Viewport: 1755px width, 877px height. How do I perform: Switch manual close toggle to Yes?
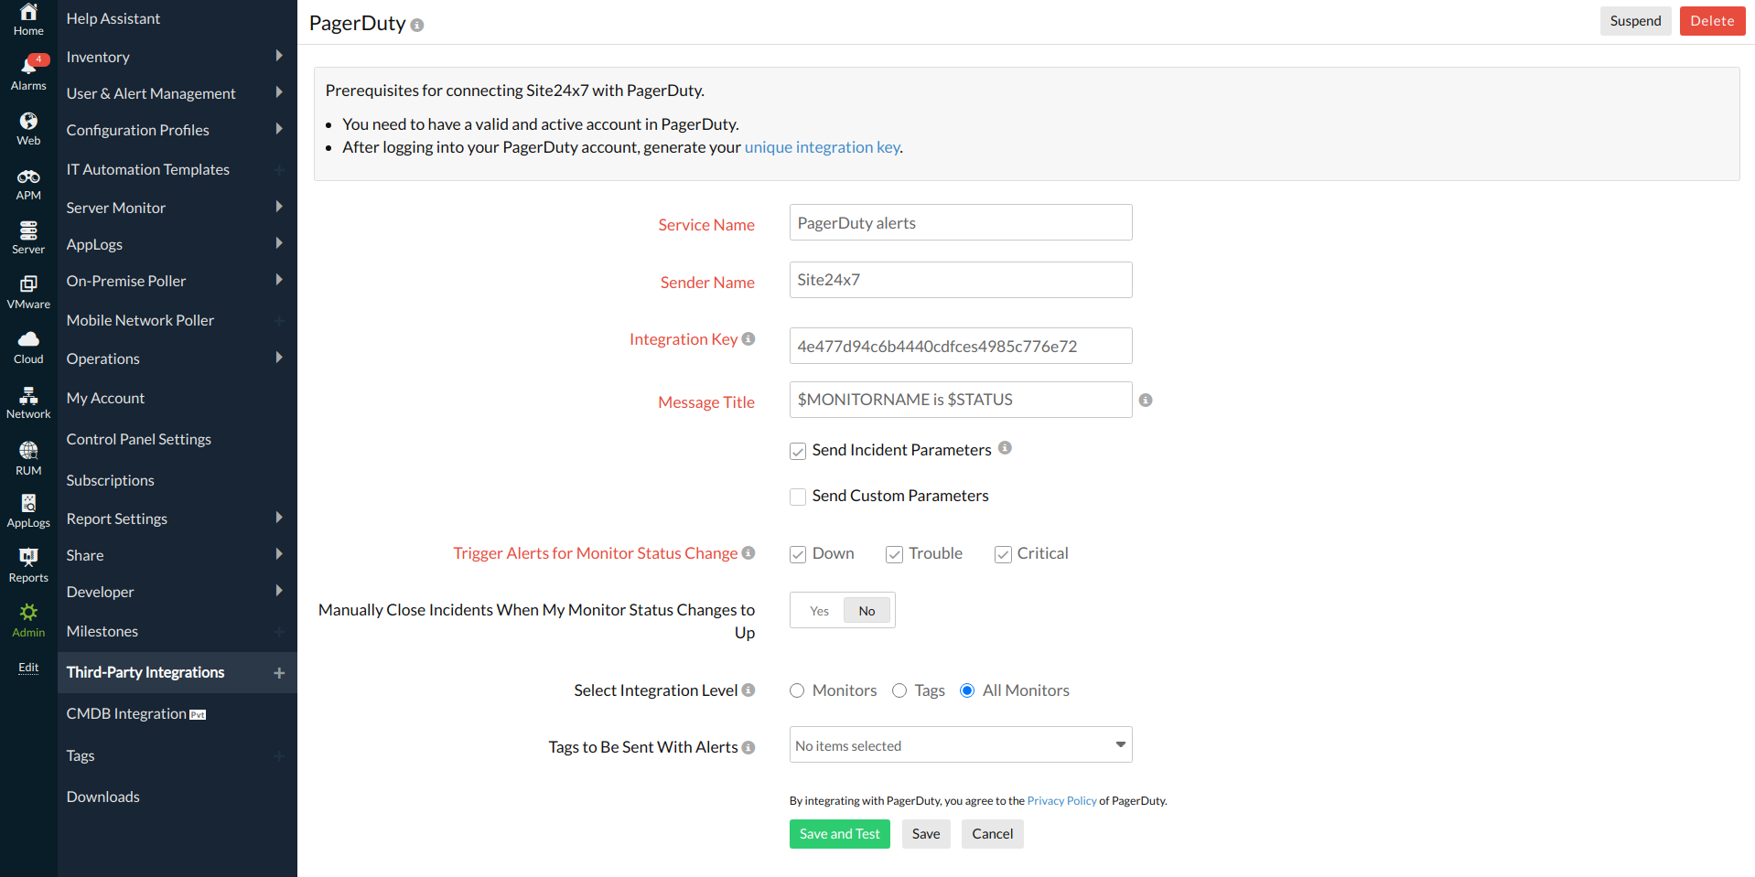[x=819, y=611]
